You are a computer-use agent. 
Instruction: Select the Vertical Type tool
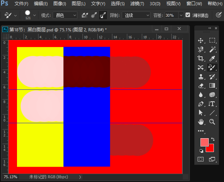click(212, 104)
